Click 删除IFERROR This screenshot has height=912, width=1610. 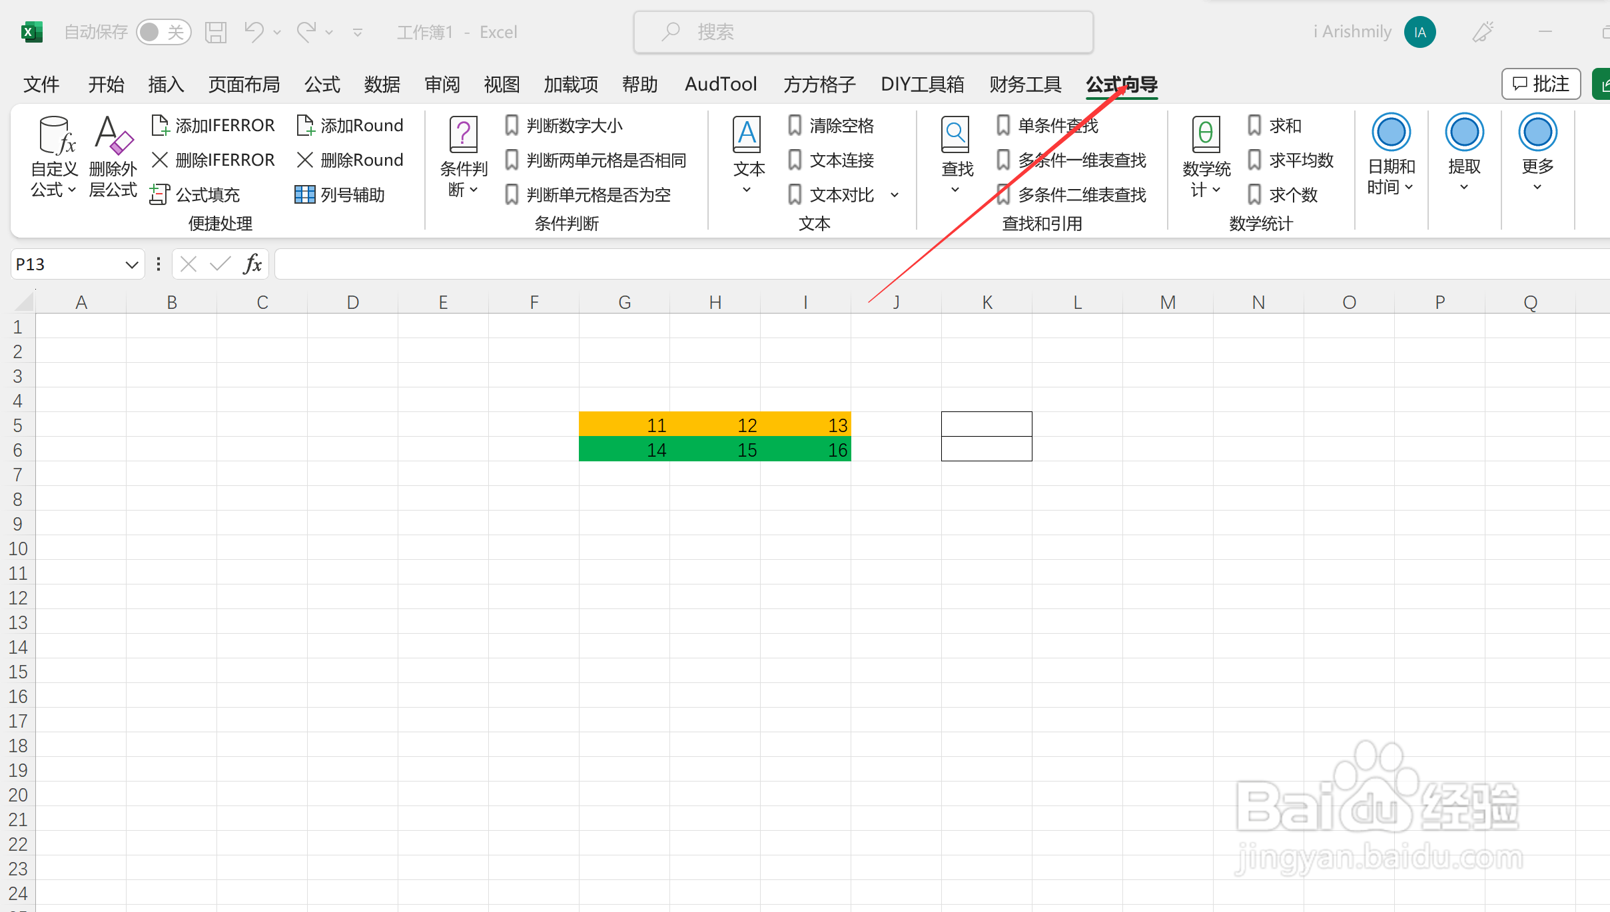click(213, 160)
